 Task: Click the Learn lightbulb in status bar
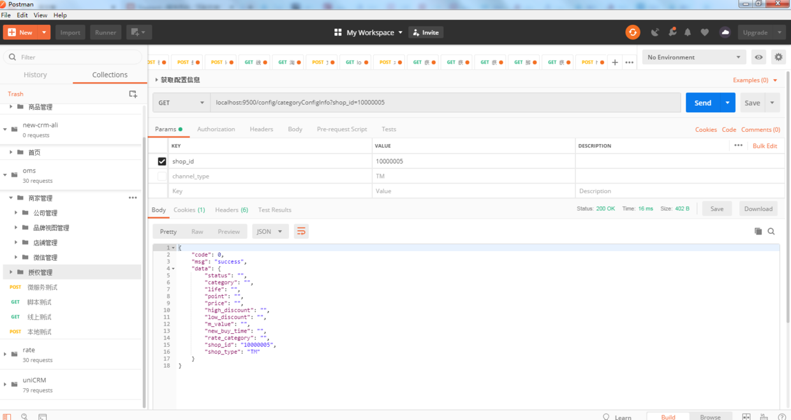[606, 417]
